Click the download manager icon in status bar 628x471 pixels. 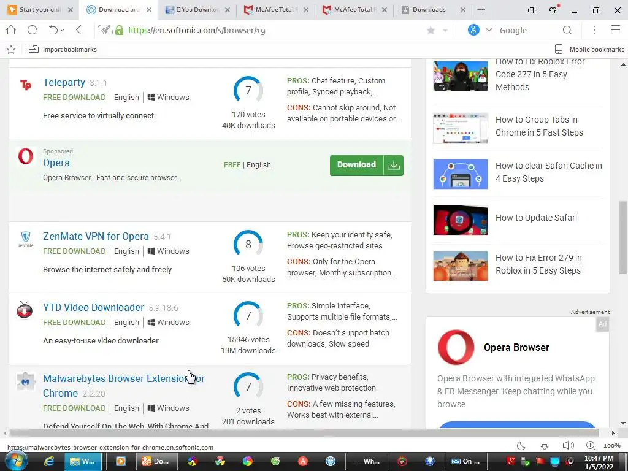coord(545,445)
